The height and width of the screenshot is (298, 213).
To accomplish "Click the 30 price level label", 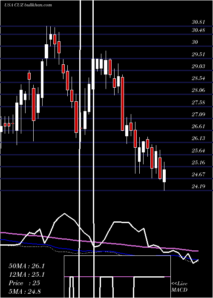I will pyautogui.click(x=195, y=42).
